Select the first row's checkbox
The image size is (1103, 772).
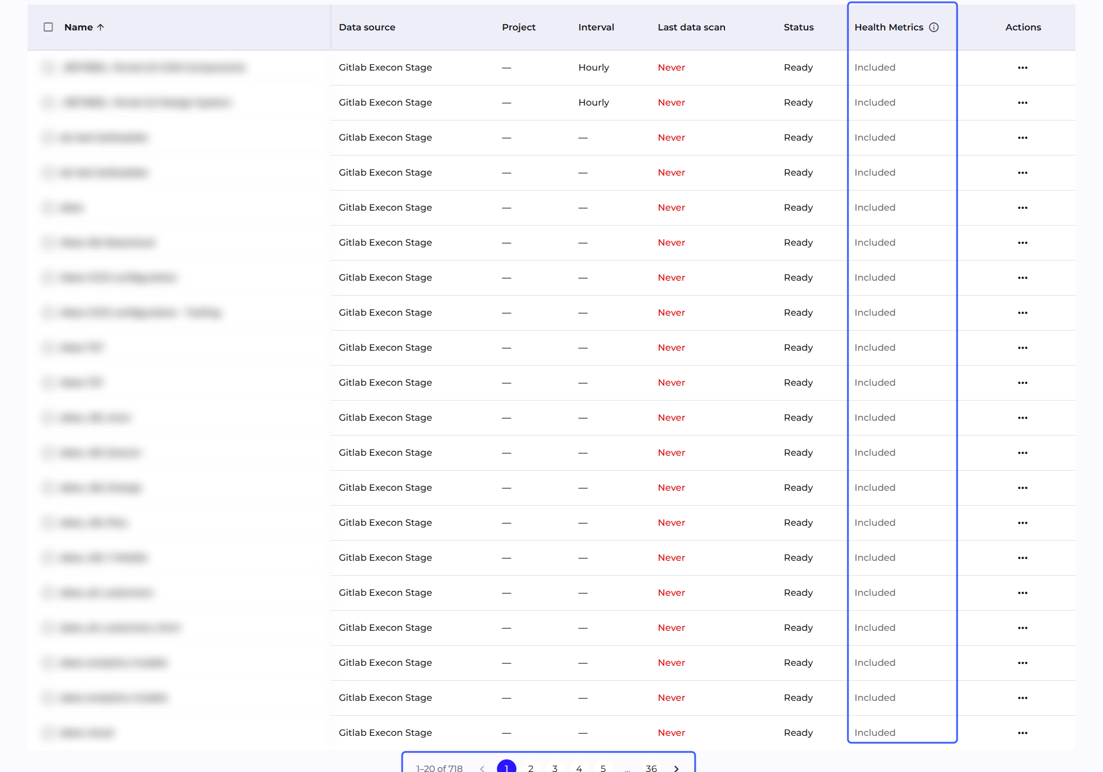[x=48, y=68]
